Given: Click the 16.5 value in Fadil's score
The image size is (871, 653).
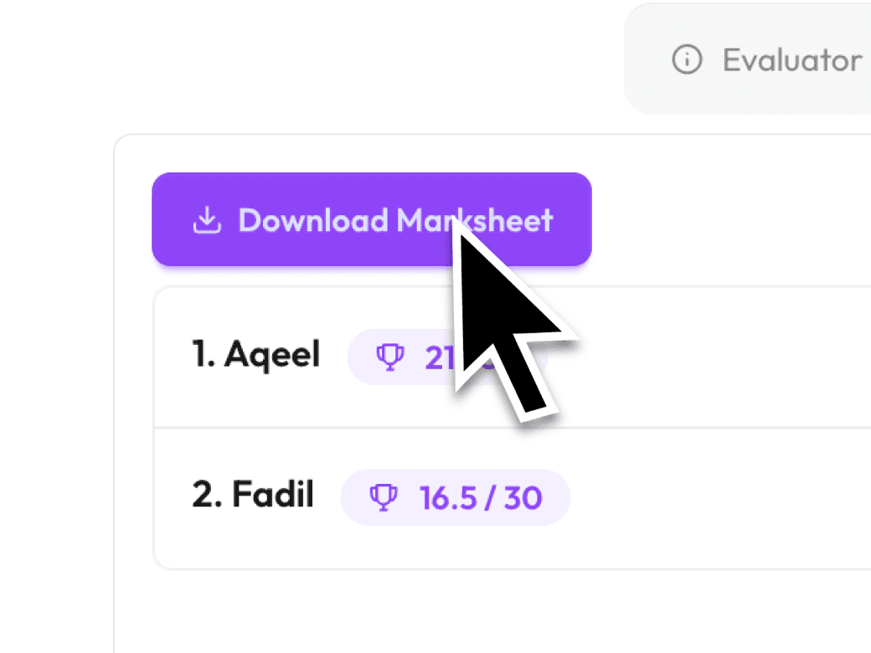Looking at the screenshot, I should point(448,497).
